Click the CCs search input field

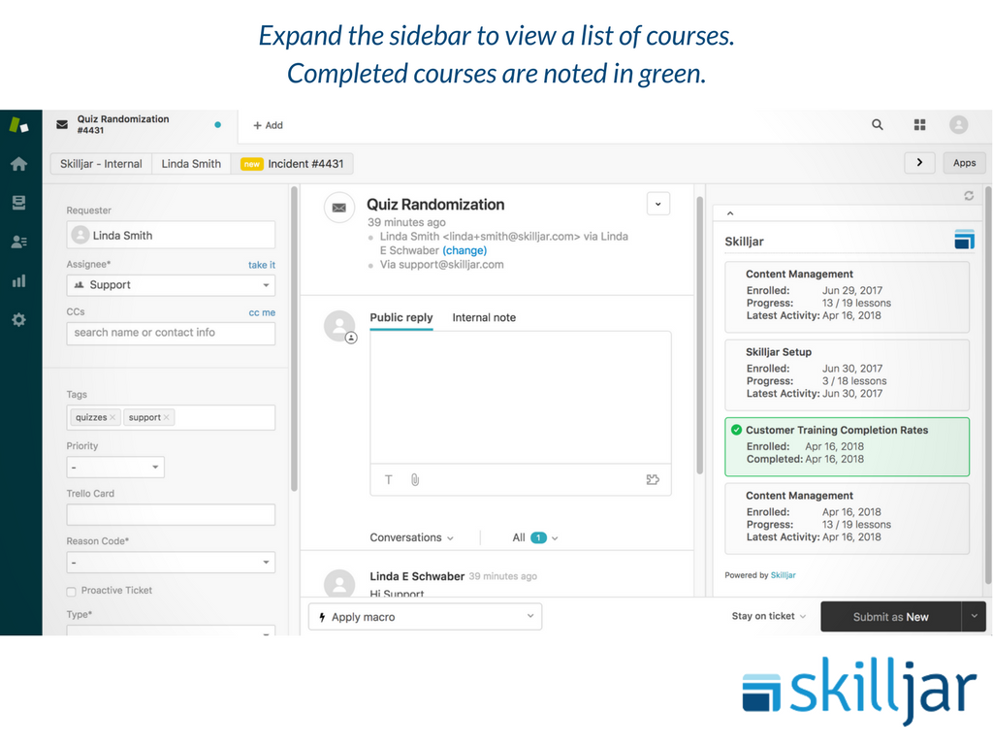tap(171, 333)
